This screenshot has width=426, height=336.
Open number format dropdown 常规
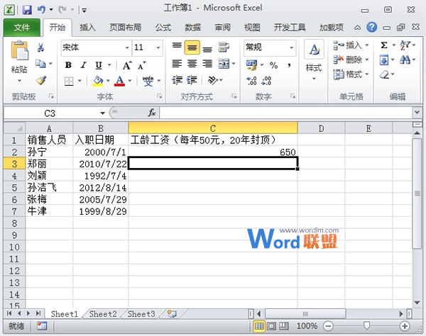pyautogui.click(x=291, y=47)
